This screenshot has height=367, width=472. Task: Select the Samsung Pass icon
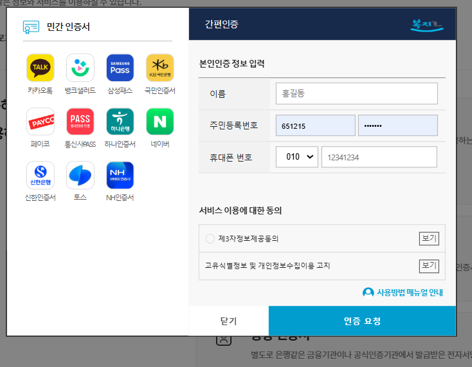point(120,68)
